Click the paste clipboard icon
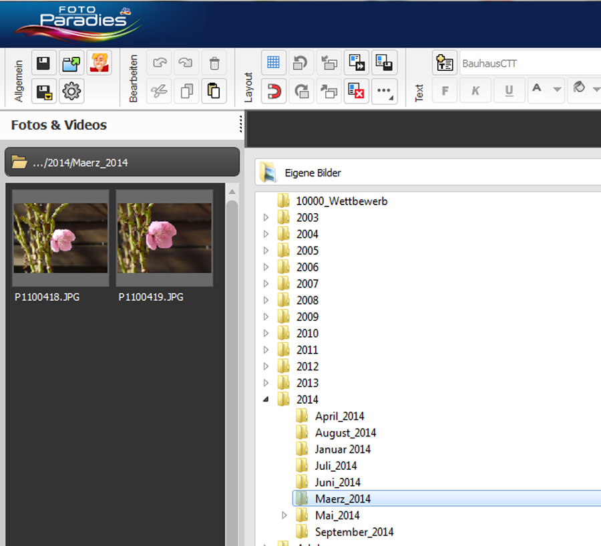601x546 pixels. pos(214,92)
